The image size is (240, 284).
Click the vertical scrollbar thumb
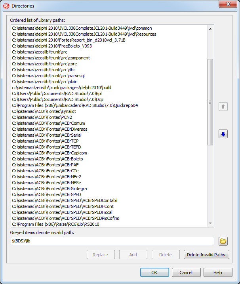coord(210,102)
